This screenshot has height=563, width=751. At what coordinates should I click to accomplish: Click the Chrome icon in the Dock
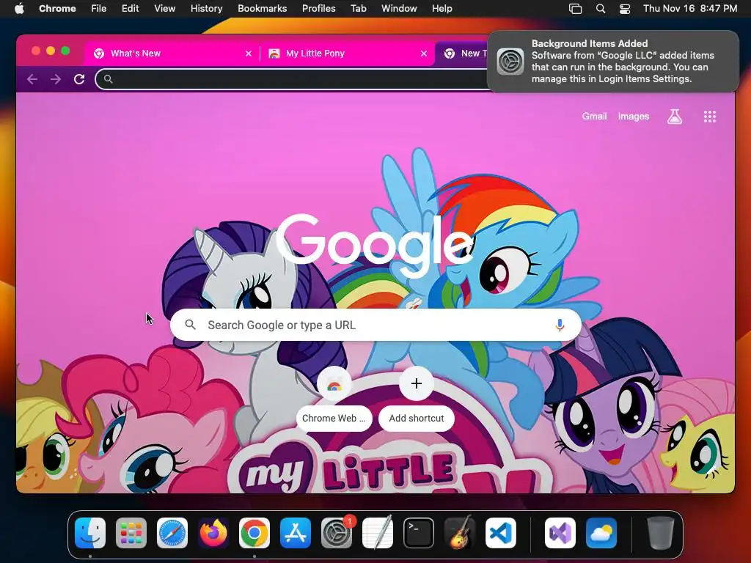click(x=254, y=533)
